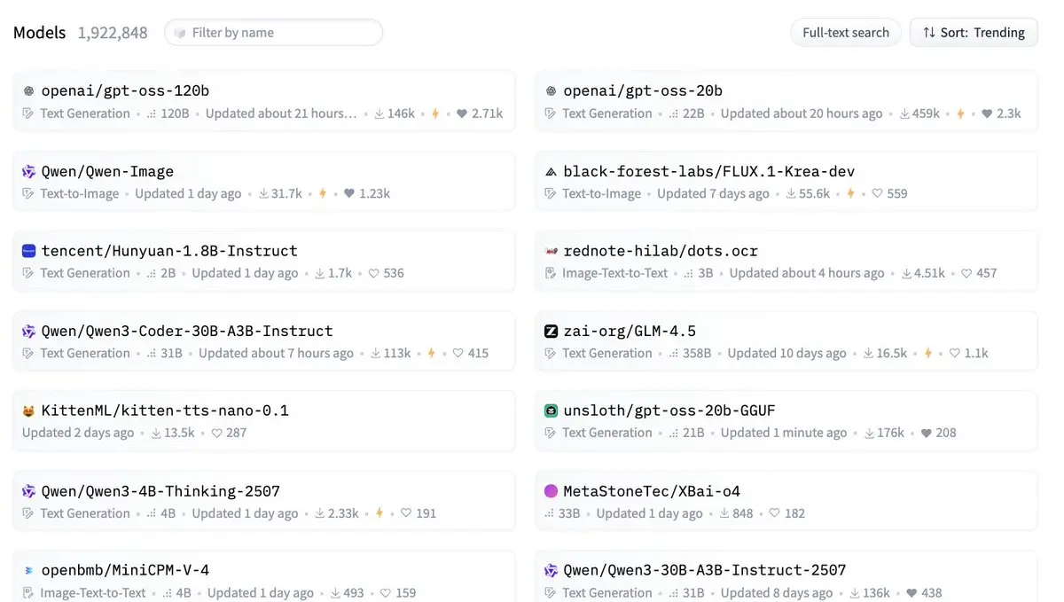Click the MetaStoneTec purple circle avatar
The image size is (1064, 602).
[551, 491]
